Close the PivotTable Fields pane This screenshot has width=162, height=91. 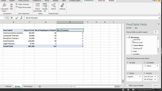[x=159, y=24]
